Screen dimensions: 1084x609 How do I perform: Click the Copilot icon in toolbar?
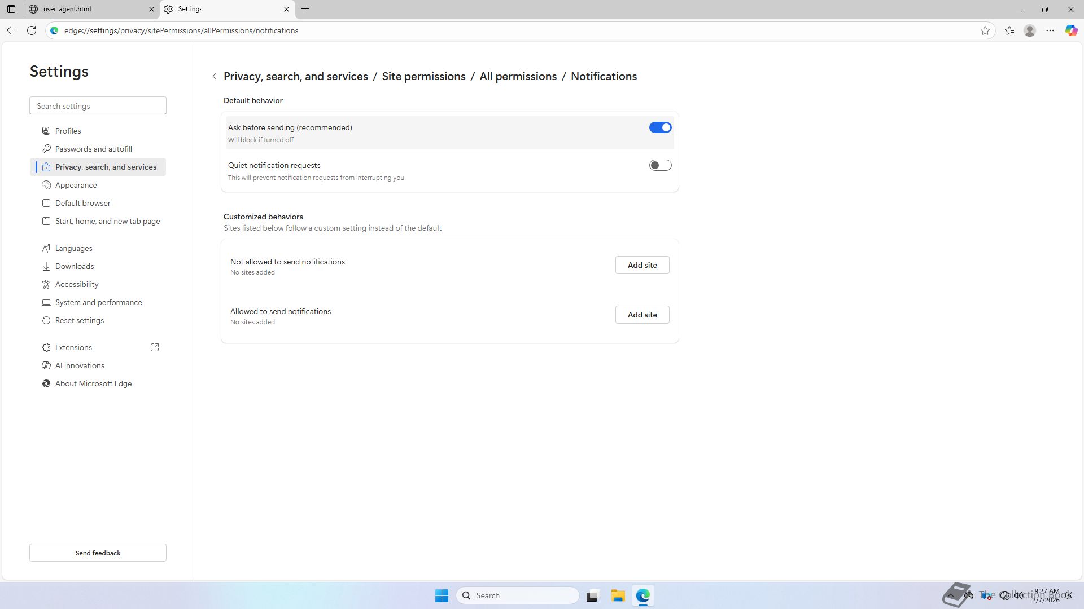click(1071, 30)
